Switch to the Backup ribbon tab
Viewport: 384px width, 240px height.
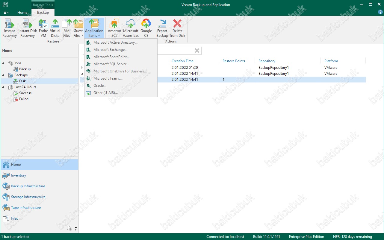pyautogui.click(x=43, y=13)
